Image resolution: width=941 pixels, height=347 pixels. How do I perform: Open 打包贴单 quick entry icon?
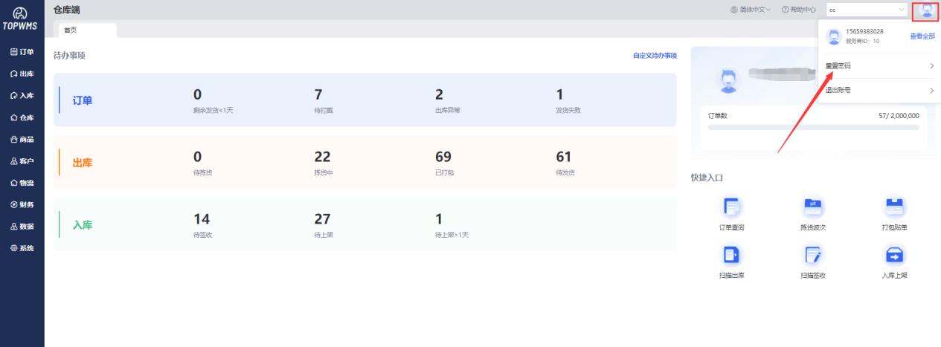(893, 207)
